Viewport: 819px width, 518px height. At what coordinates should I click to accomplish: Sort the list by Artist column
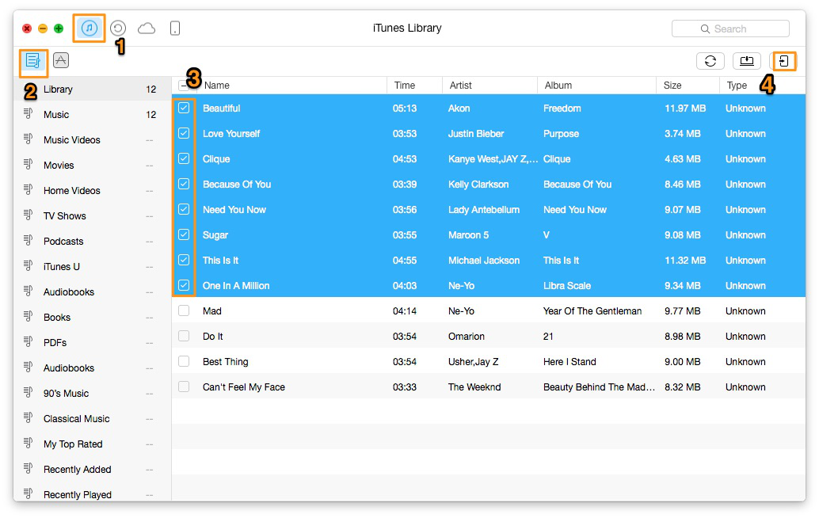pyautogui.click(x=460, y=85)
